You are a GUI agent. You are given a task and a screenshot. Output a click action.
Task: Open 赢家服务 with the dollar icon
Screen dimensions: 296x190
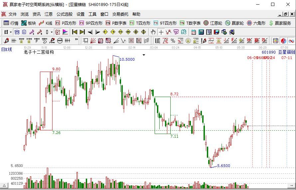[x=280, y=23]
